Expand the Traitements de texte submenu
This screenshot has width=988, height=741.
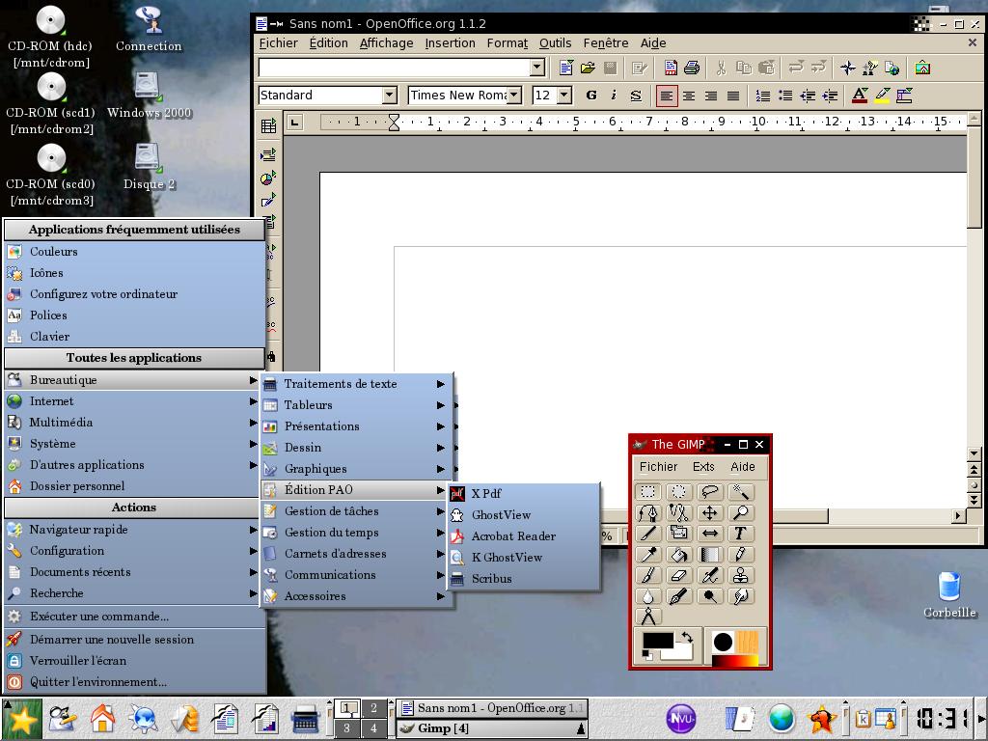click(x=357, y=384)
